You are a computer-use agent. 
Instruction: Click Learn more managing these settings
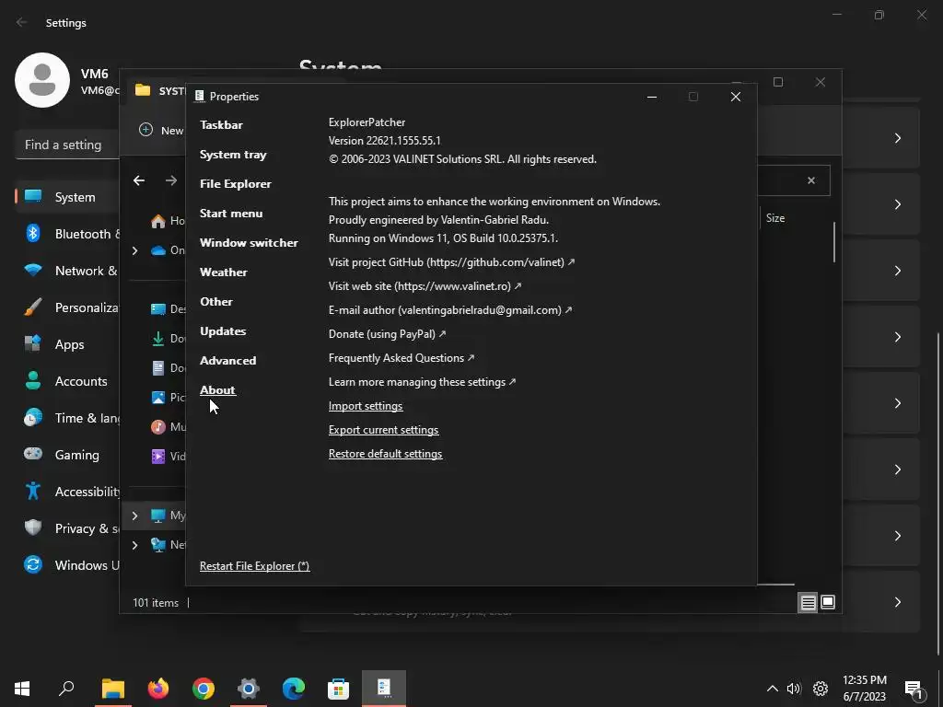422,382
